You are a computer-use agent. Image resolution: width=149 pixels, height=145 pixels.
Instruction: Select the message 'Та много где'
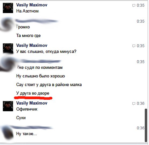point(28,36)
